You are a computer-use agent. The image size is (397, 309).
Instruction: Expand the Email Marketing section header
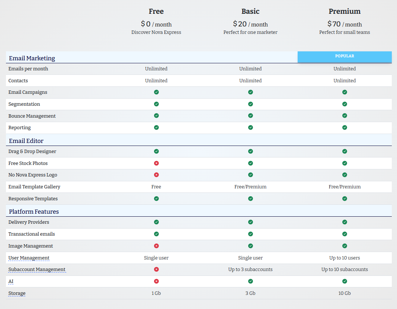[x=32, y=58]
